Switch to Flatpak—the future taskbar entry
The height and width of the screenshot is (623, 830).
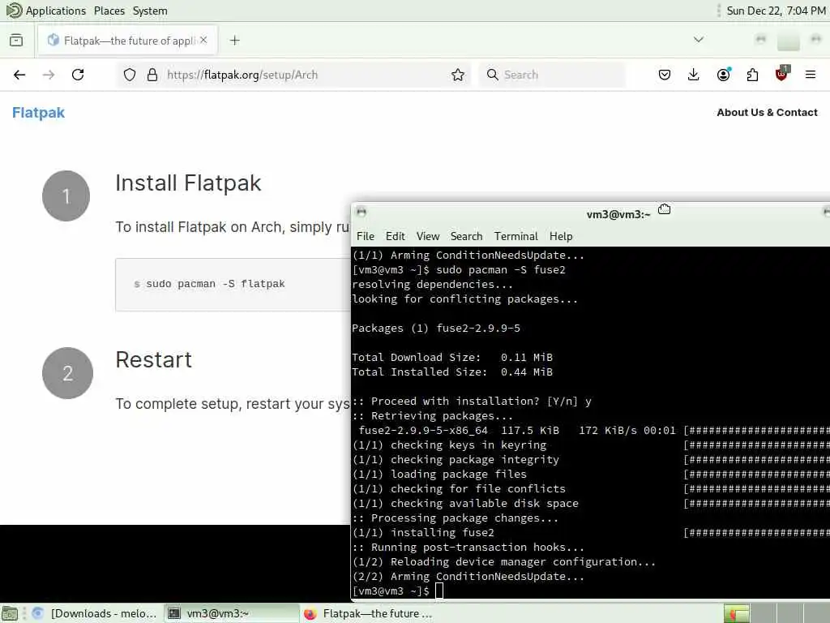pos(369,613)
